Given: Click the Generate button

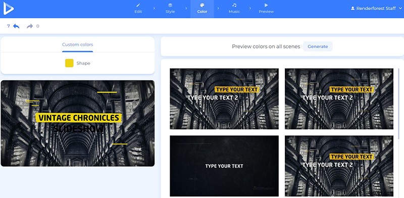Looking at the screenshot, I should coord(318,46).
